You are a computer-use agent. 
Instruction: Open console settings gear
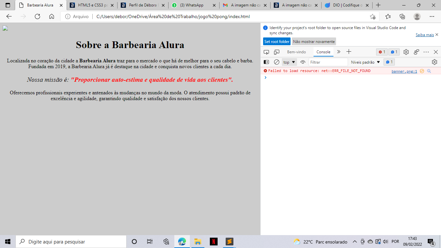(x=435, y=62)
